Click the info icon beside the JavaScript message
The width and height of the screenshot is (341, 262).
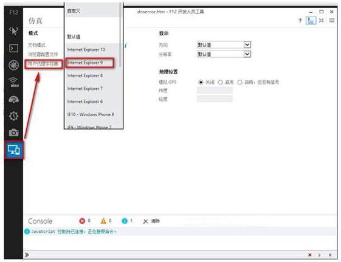click(x=27, y=232)
